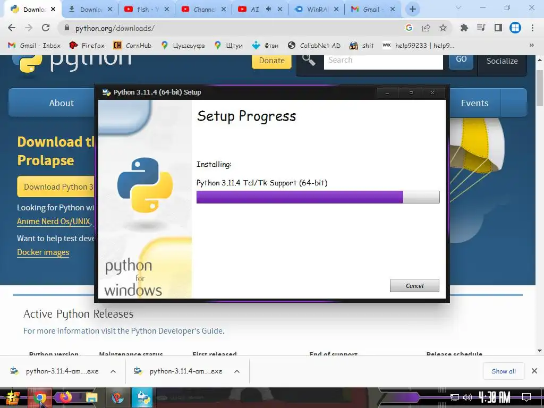Open the Chrome profile avatar
This screenshot has height=408, width=544.
click(515, 28)
